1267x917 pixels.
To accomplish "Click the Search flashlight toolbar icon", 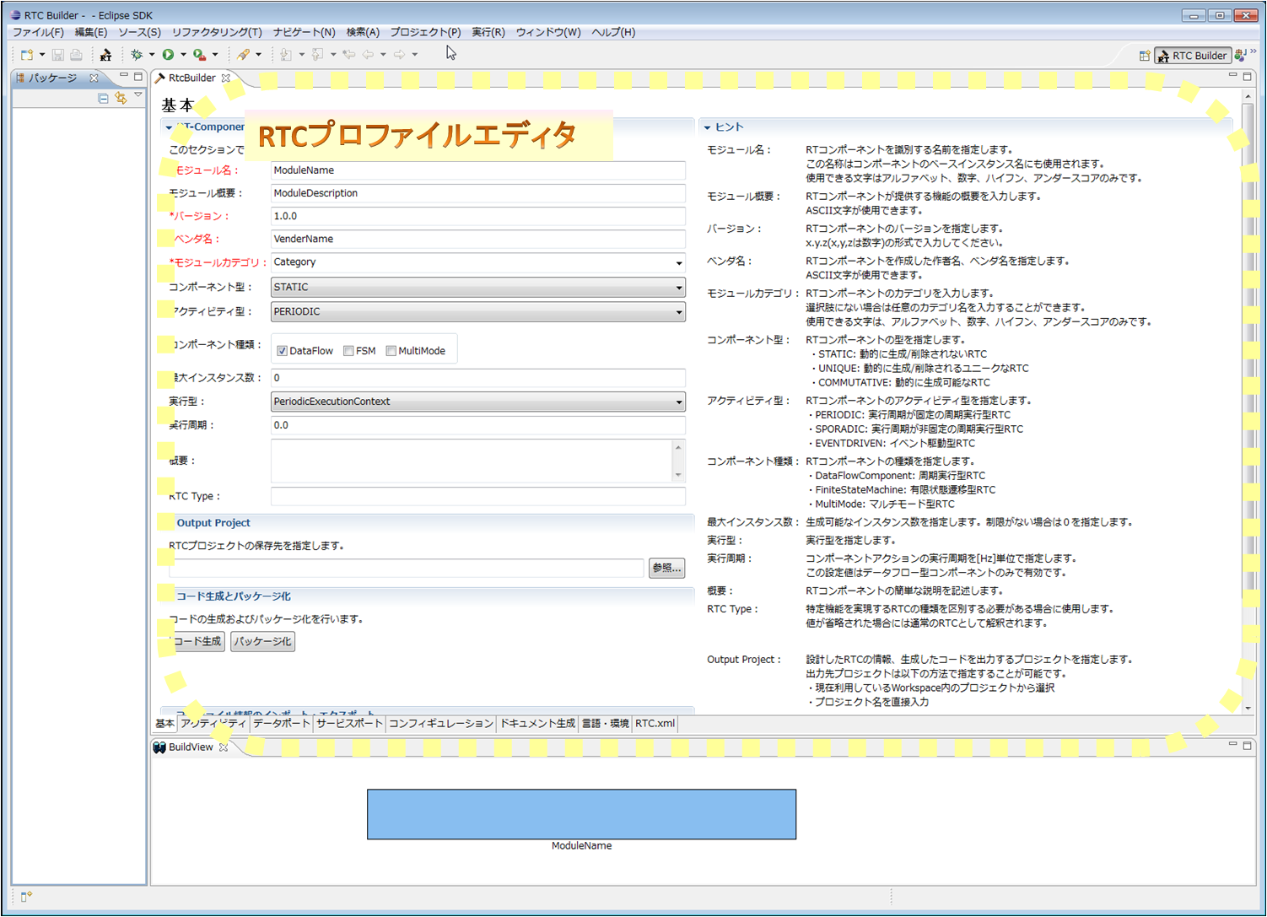I will pyautogui.click(x=243, y=55).
